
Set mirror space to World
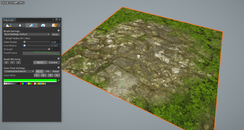click(x=40, y=62)
